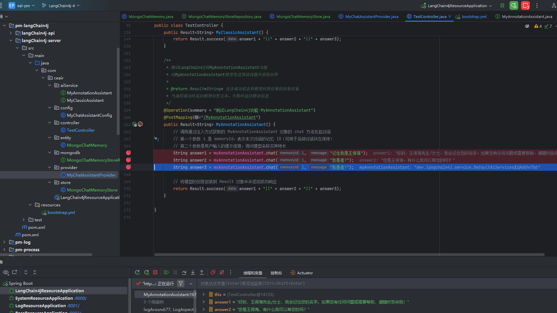
Task: Toggle the services view eye icon
Action: (6, 272)
